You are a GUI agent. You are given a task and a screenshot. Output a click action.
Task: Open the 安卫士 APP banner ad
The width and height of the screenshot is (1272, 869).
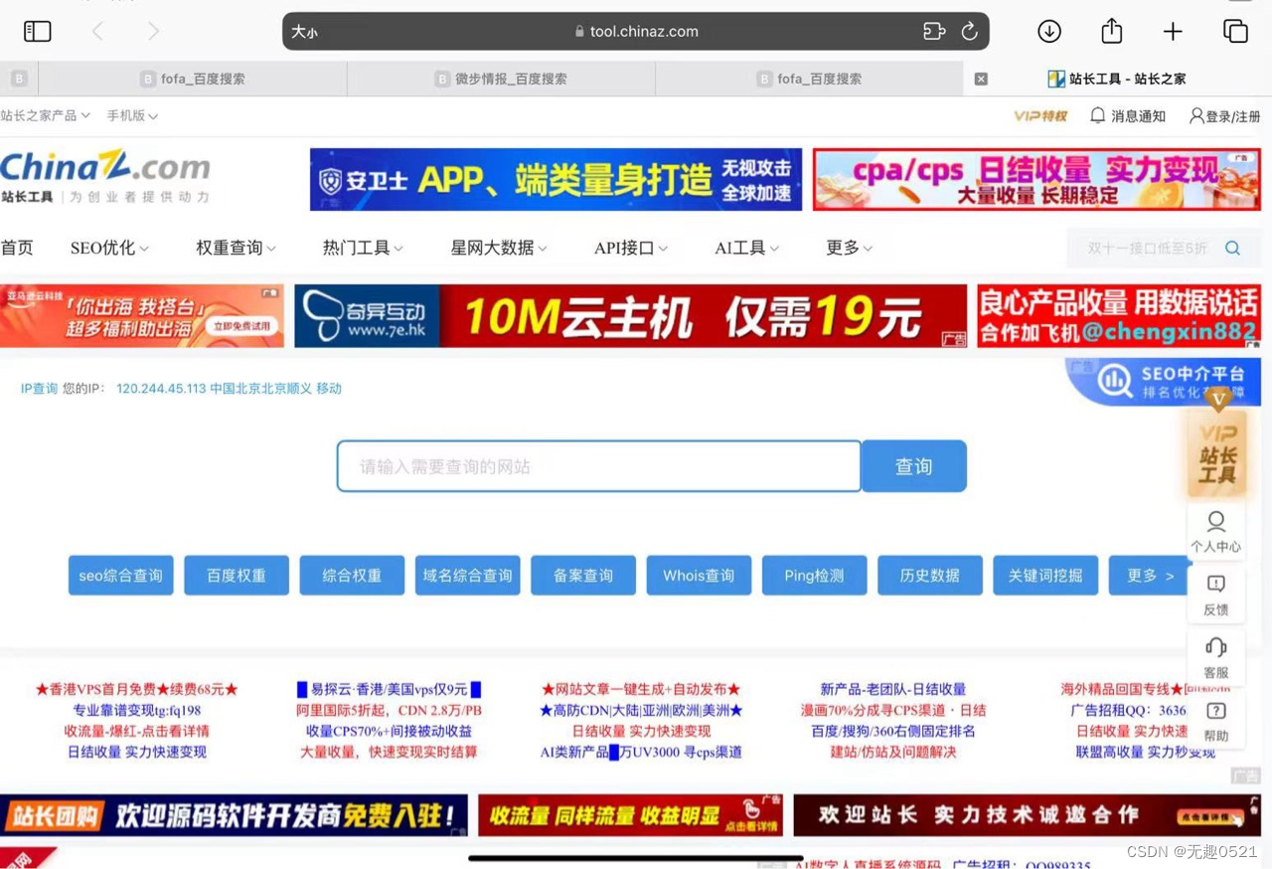pos(556,179)
